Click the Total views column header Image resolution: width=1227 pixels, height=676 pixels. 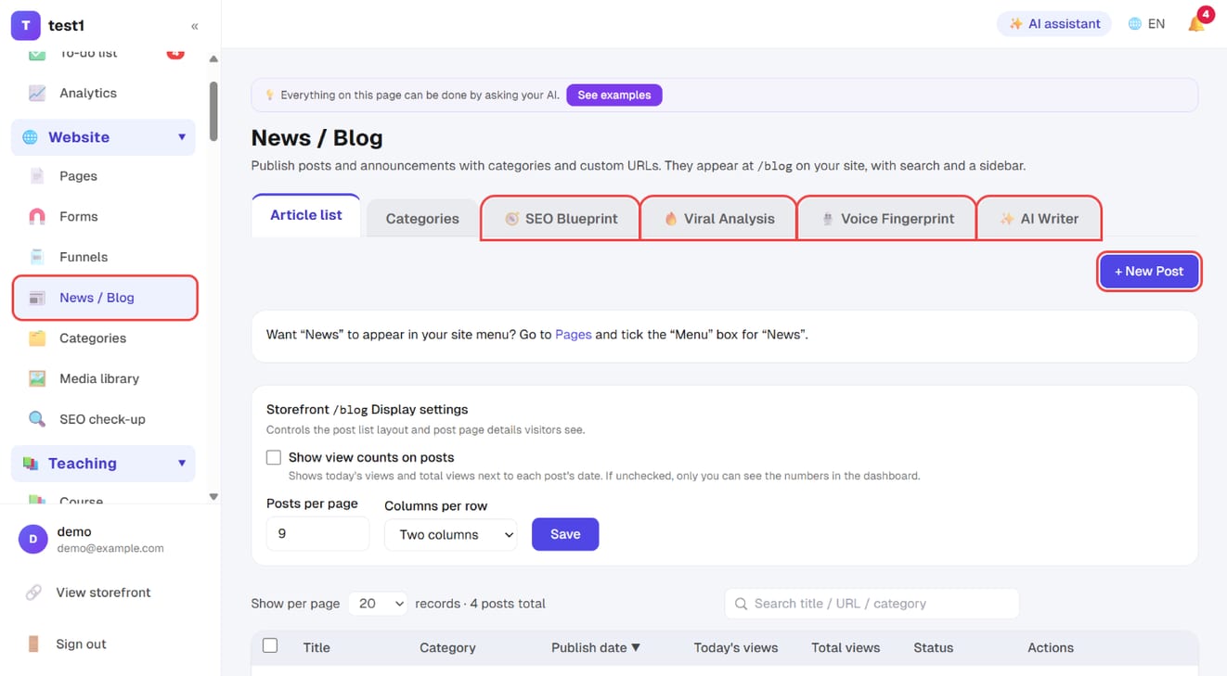click(x=846, y=647)
